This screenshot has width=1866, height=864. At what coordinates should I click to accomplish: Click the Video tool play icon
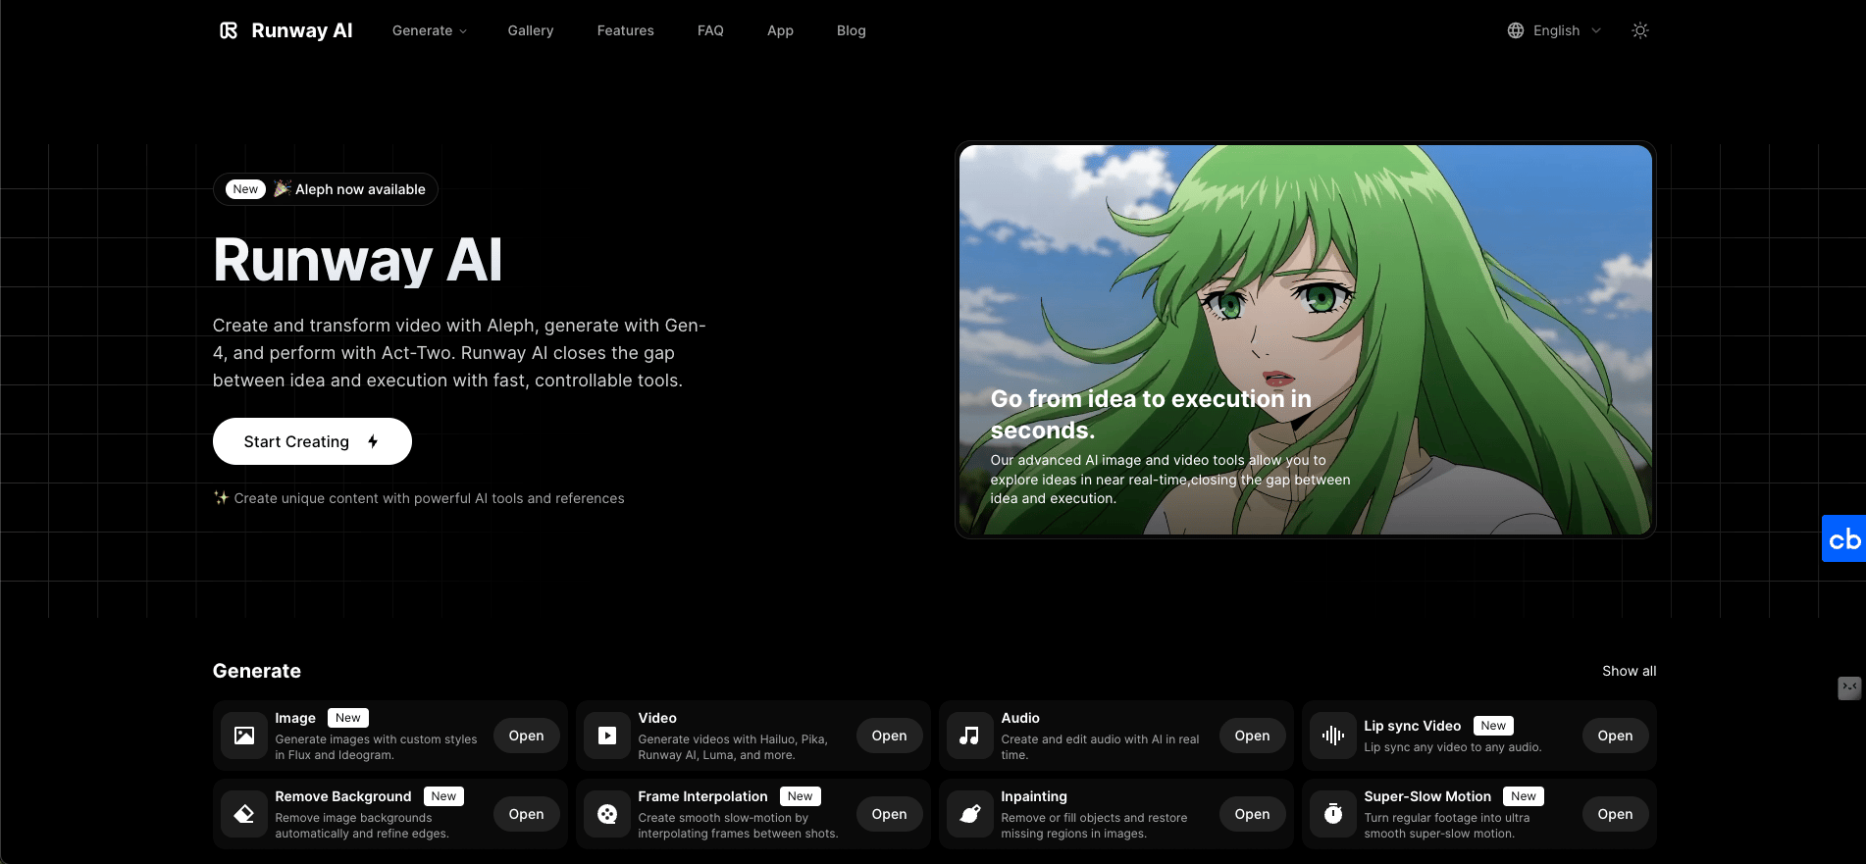point(607,736)
